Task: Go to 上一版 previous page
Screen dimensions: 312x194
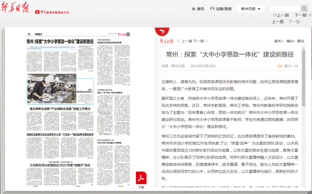Action: tap(278, 21)
